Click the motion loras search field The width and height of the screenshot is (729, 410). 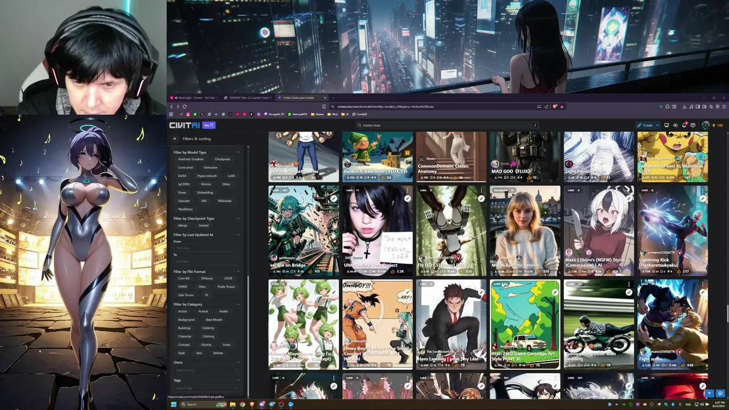447,125
